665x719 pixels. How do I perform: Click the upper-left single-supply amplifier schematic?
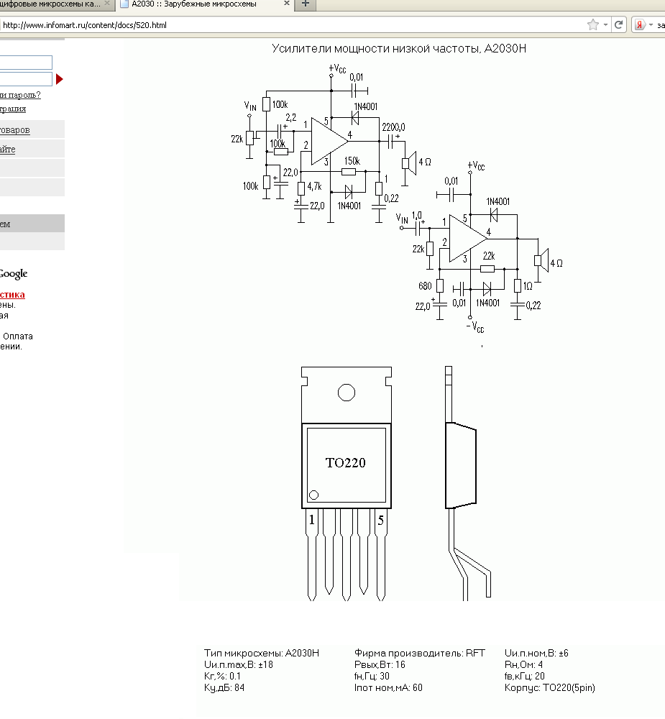[330, 144]
